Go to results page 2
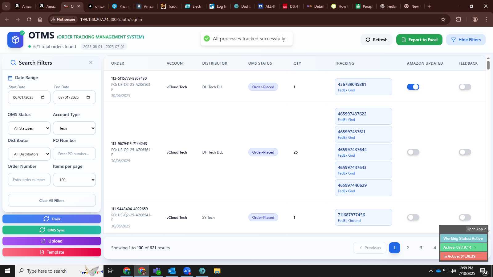The width and height of the screenshot is (493, 277). pyautogui.click(x=408, y=248)
